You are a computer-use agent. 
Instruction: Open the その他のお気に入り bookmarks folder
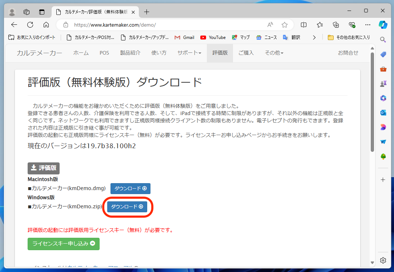349,37
